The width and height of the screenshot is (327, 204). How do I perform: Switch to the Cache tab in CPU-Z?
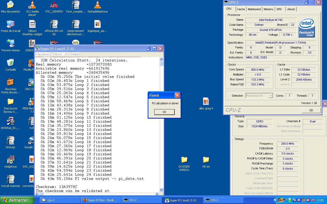tap(241, 9)
